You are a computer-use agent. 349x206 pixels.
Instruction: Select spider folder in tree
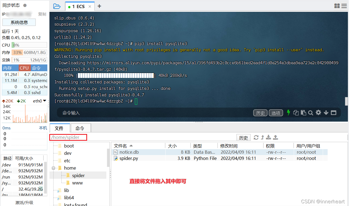[x=78, y=176]
